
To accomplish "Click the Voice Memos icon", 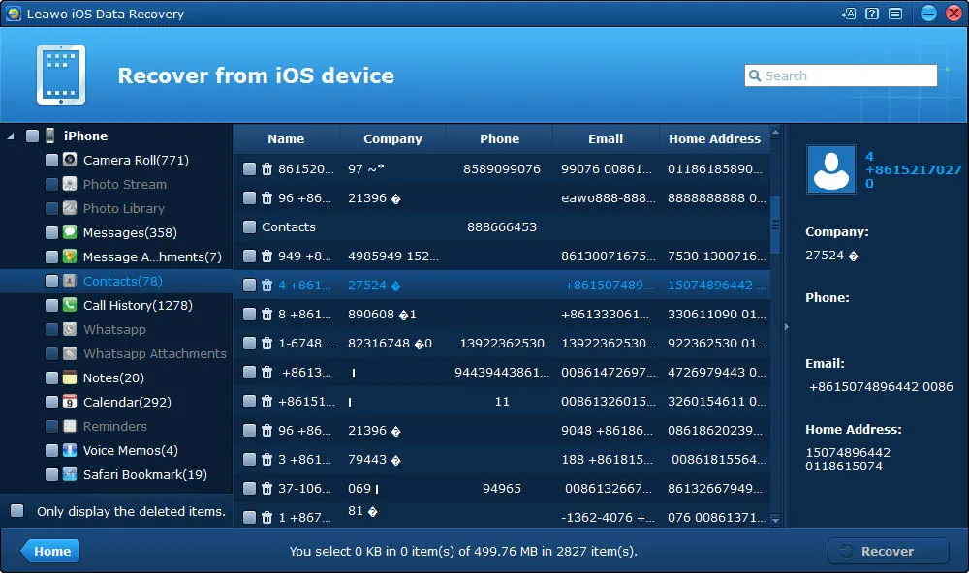I will click(70, 450).
